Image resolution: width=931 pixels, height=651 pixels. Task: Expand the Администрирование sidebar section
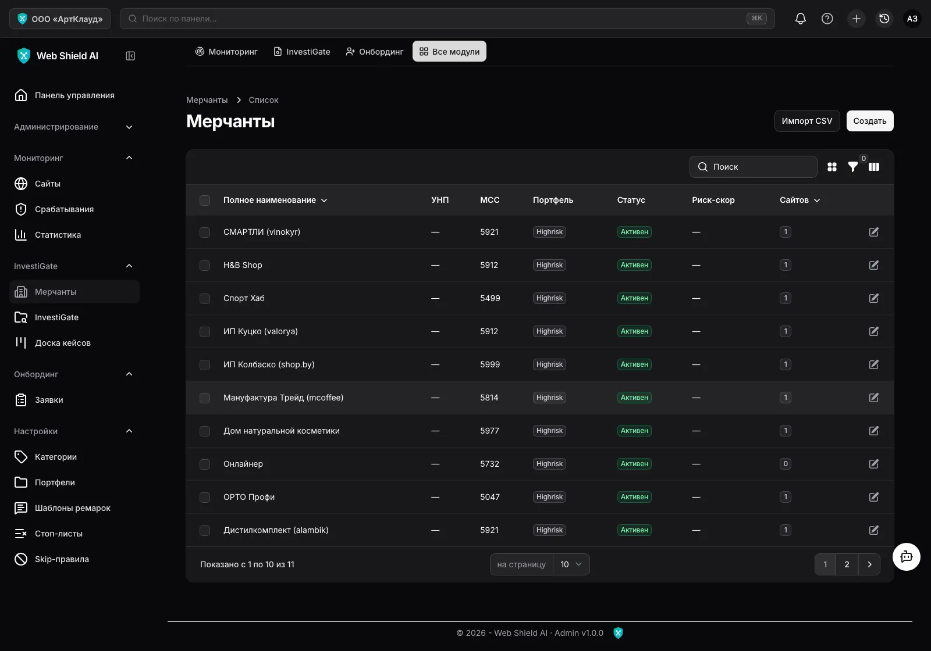[74, 127]
